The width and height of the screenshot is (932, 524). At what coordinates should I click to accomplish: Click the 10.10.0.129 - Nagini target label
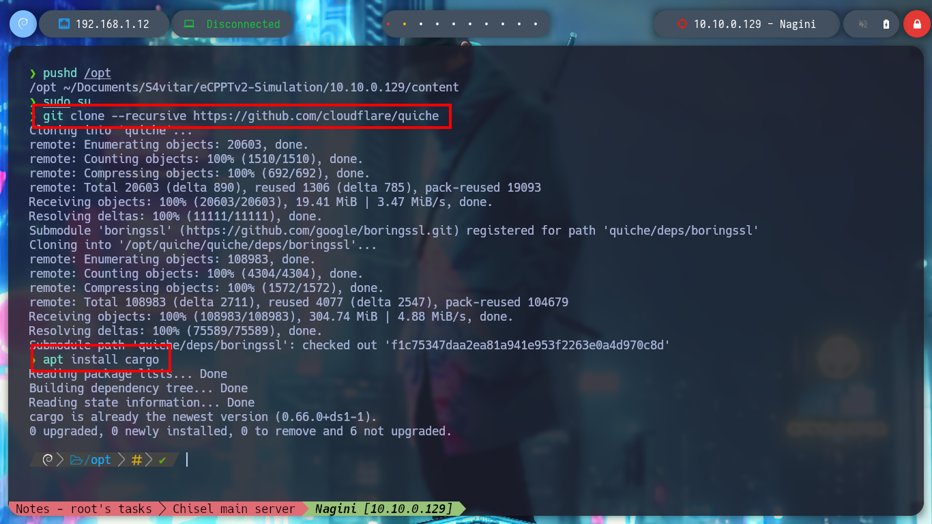755,24
